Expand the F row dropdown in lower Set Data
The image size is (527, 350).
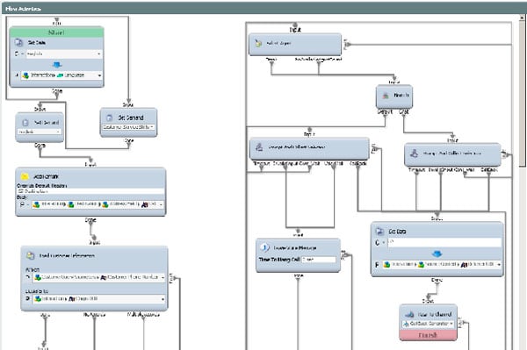pos(499,265)
